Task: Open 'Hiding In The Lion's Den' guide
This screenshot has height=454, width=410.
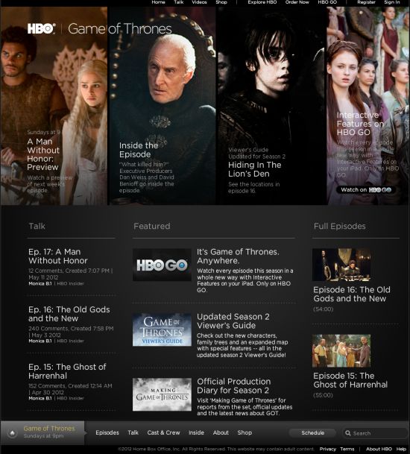Action: click(254, 169)
